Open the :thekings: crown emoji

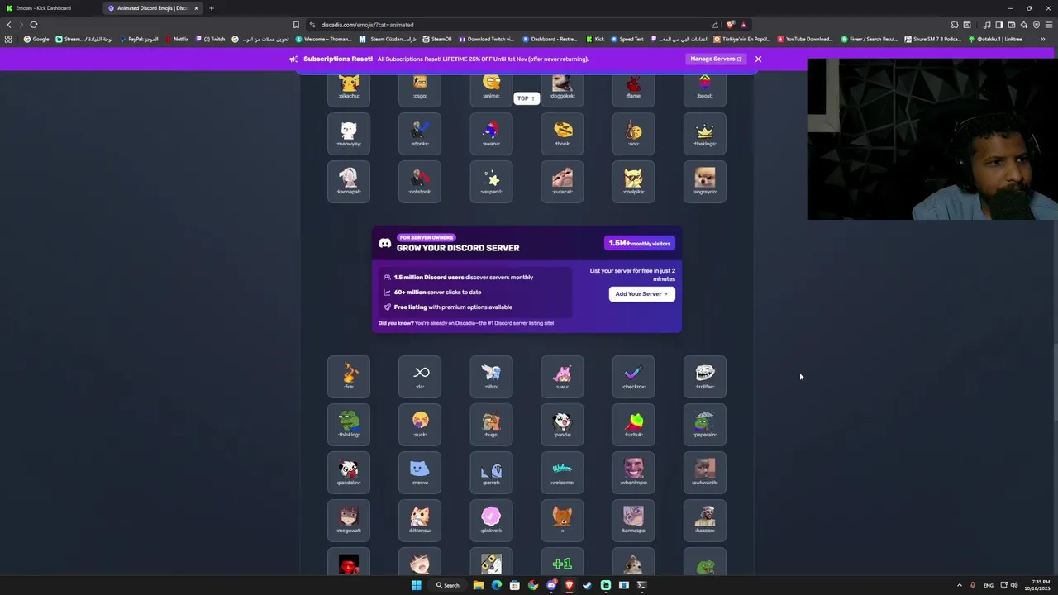(704, 135)
